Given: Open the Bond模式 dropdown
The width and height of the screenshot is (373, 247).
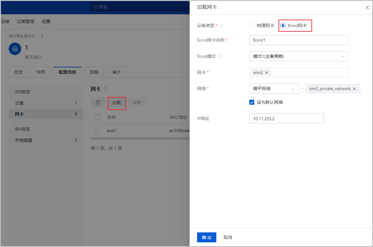Looking at the screenshot, I should coord(299,56).
